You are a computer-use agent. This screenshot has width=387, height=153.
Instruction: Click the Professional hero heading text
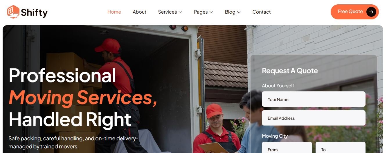point(62,75)
